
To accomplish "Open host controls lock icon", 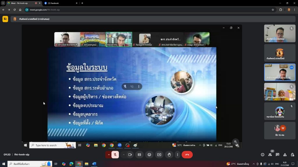I will pos(292,155).
